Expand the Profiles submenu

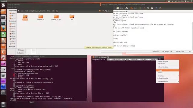[168, 76]
